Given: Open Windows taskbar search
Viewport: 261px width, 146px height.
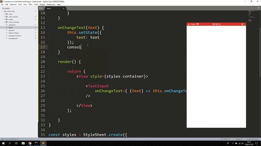Looking at the screenshot, I should [10, 143].
